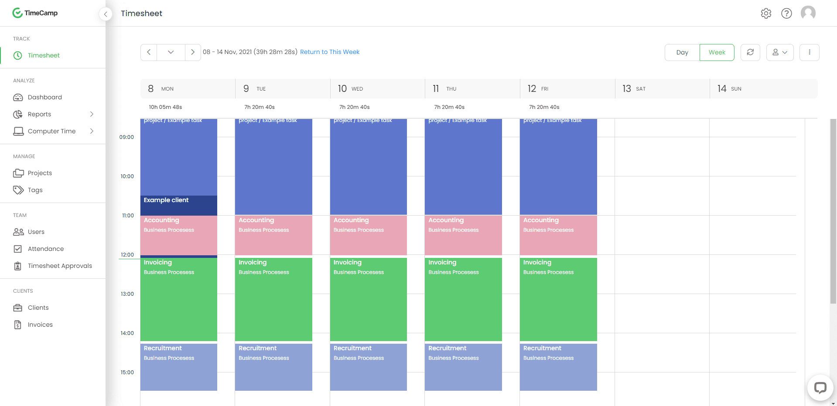
Task: Open the user filter dropdown
Action: (x=780, y=52)
